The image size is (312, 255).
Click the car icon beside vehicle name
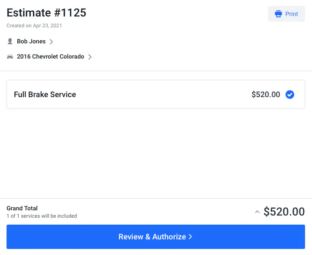pyautogui.click(x=10, y=57)
